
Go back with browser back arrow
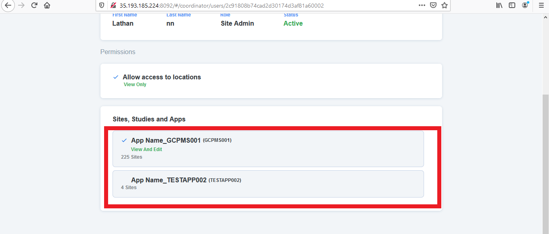tap(8, 6)
